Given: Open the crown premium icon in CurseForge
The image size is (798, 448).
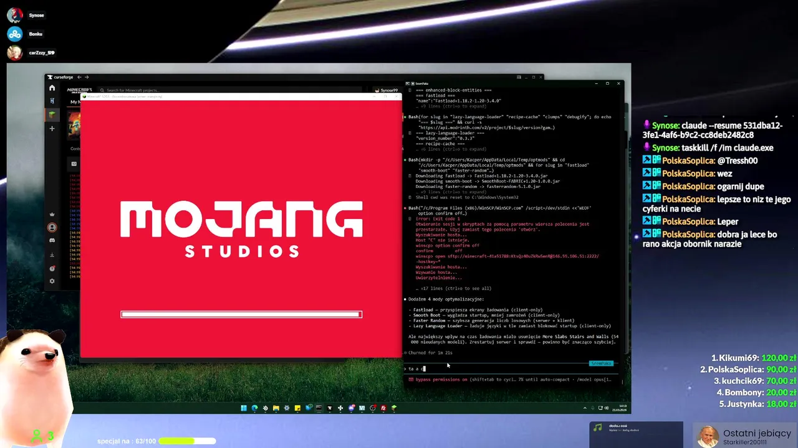Looking at the screenshot, I should pos(52,214).
